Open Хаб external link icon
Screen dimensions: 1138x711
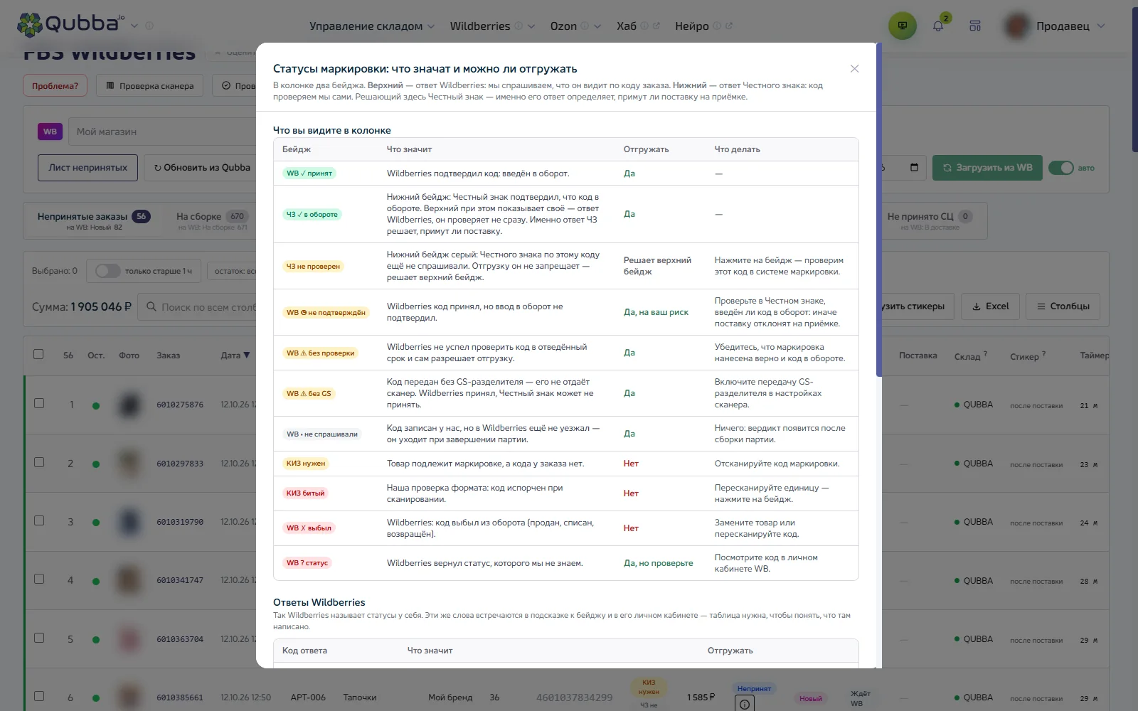coord(656,26)
